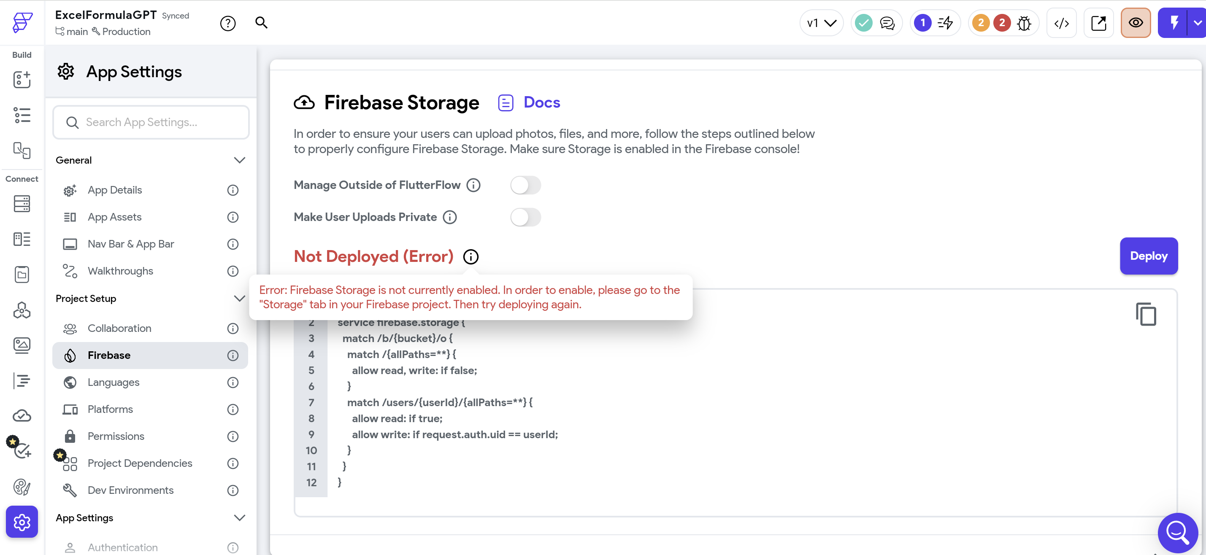Toggle Make User Uploads Private switch

(525, 217)
